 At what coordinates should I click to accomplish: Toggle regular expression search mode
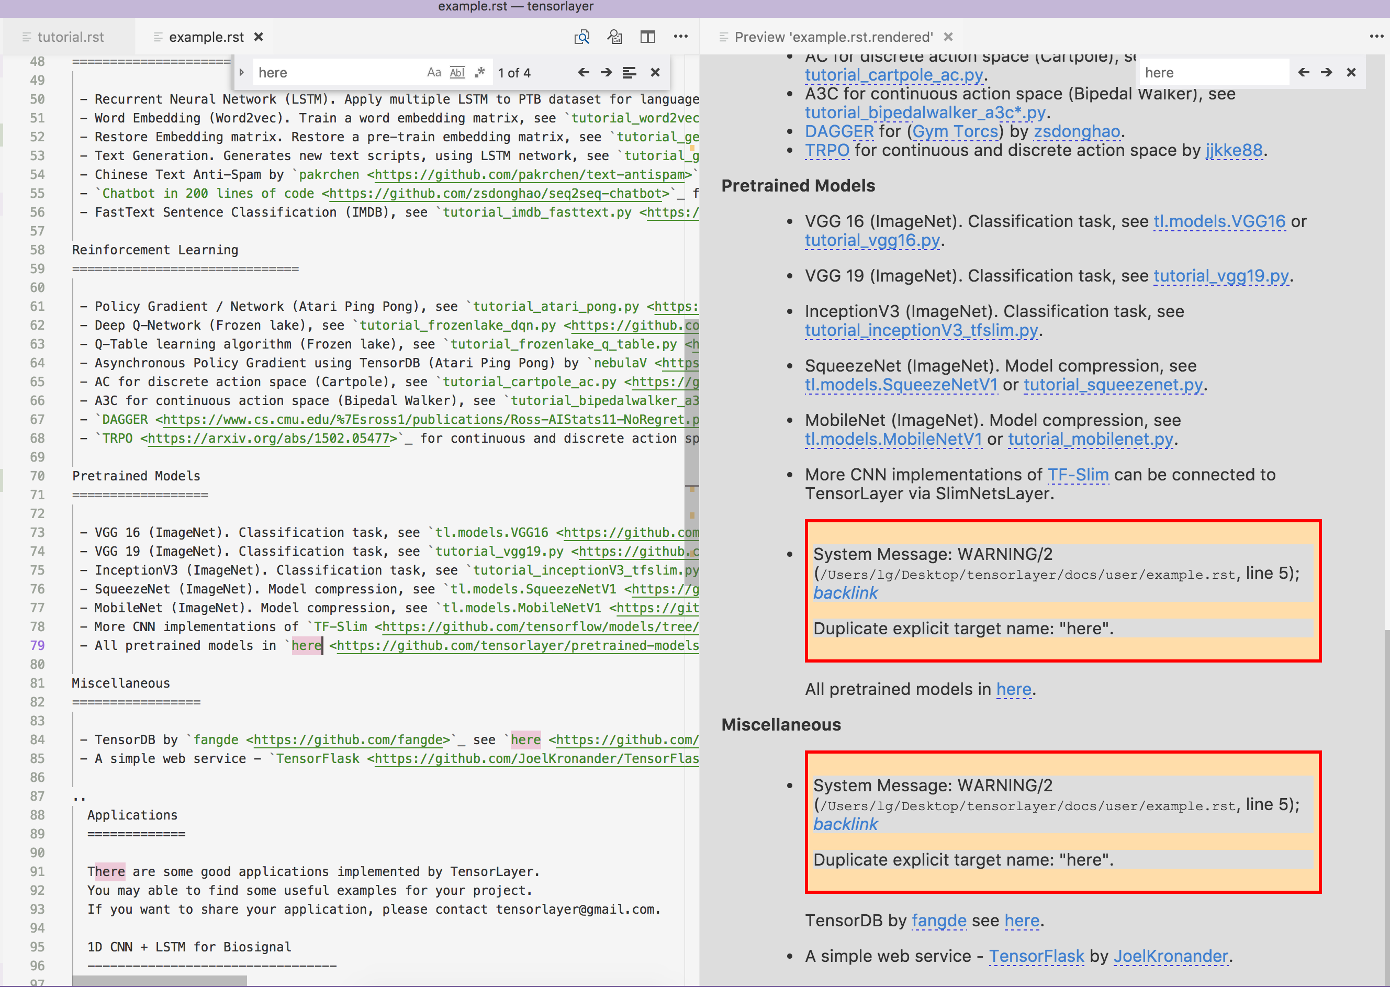tap(479, 73)
